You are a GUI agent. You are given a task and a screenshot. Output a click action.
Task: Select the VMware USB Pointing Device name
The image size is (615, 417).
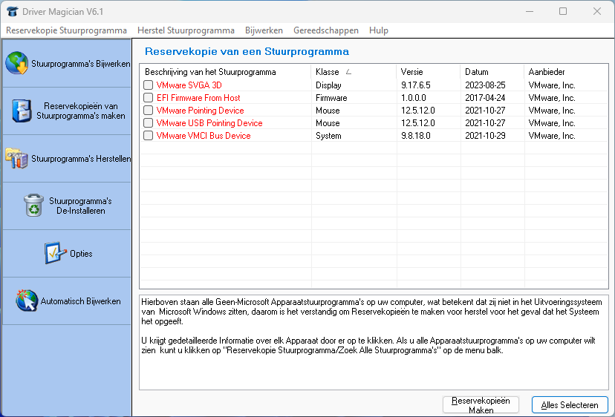[209, 122]
